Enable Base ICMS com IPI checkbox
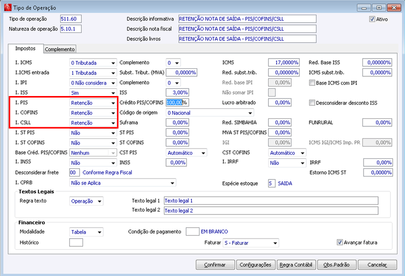Image resolution: width=405 pixels, height=276 pixels. pyautogui.click(x=312, y=83)
